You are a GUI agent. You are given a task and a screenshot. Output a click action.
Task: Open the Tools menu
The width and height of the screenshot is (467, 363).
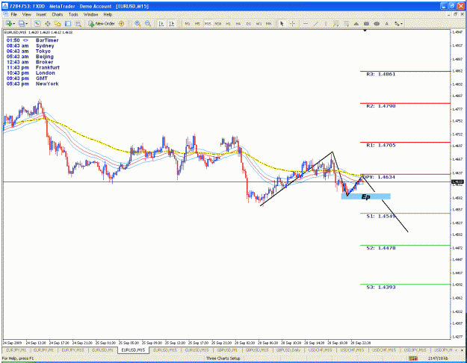(x=73, y=14)
